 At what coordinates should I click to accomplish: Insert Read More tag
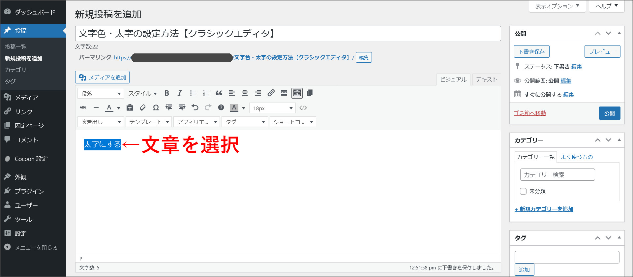coord(284,93)
